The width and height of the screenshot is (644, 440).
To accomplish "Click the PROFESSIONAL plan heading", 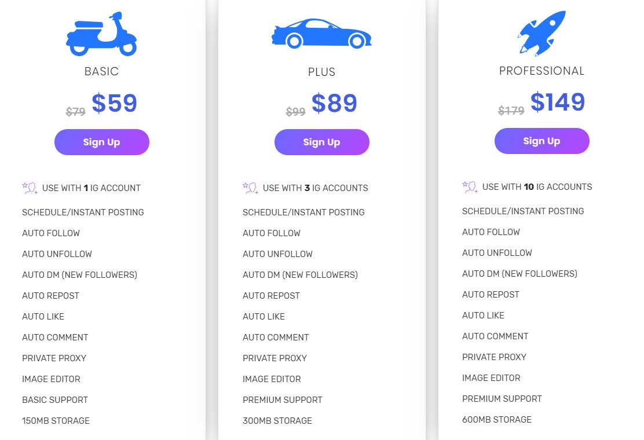I will 541,71.
